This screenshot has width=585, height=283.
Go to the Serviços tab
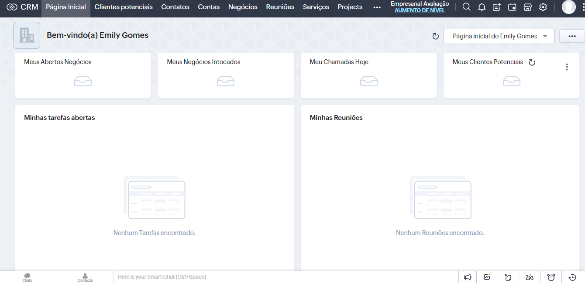pyautogui.click(x=316, y=7)
